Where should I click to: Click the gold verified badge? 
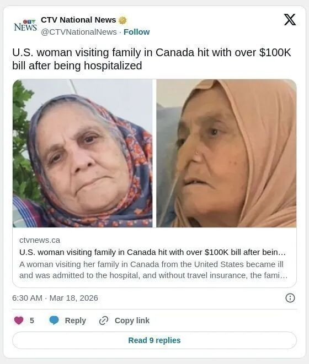122,20
